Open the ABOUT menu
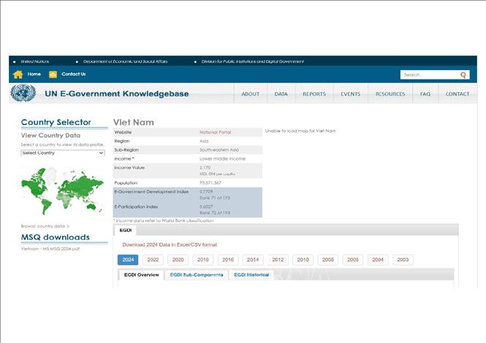486x343 pixels. click(250, 94)
